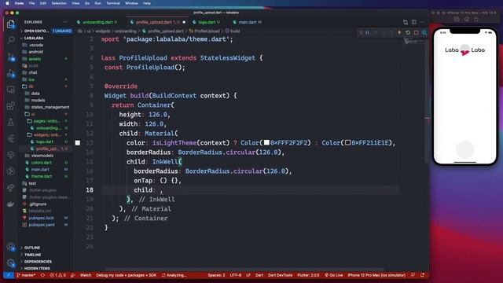The height and width of the screenshot is (283, 503).
Task: Click the split editor icon
Action: coord(414,22)
